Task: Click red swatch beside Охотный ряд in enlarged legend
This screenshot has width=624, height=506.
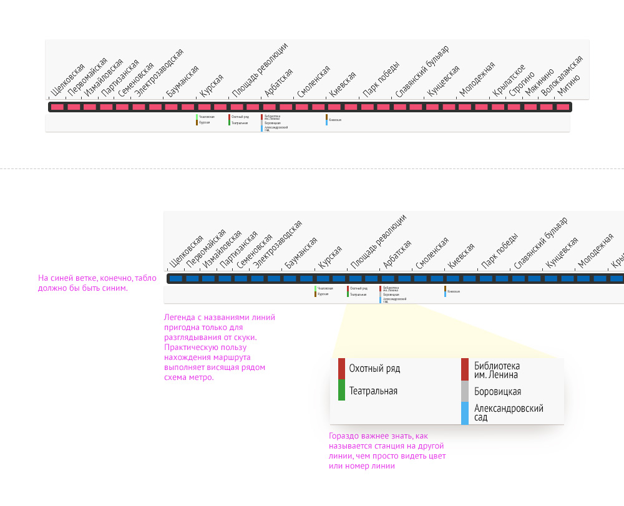Action: pyautogui.click(x=341, y=369)
